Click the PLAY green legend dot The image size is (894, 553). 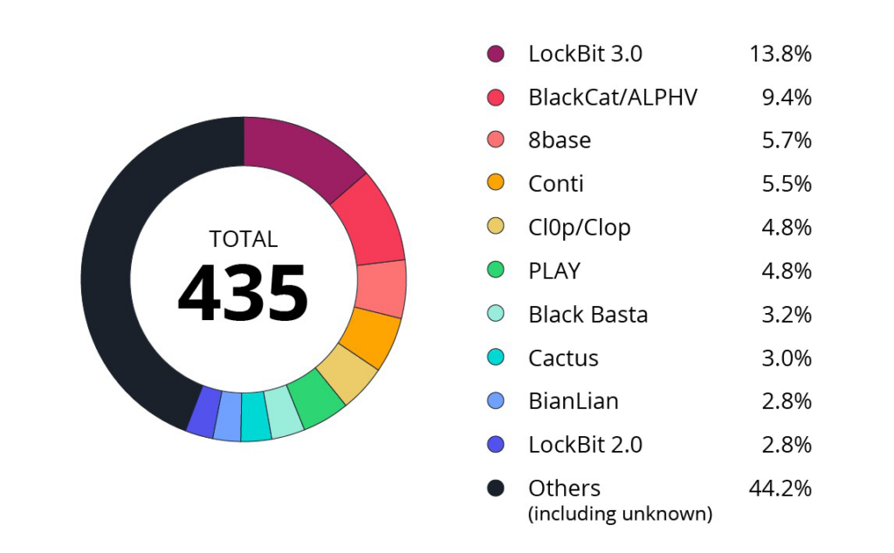[496, 270]
